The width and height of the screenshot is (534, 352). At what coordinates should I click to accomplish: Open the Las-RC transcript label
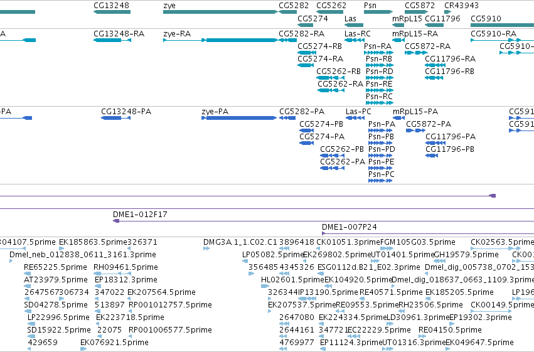(x=357, y=34)
